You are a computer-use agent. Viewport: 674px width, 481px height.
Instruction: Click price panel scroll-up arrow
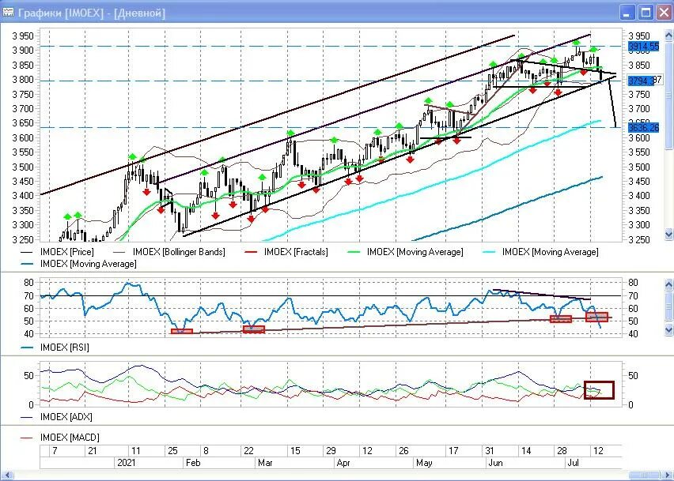point(668,35)
